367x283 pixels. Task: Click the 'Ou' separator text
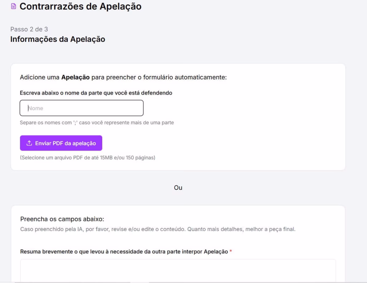[178, 188]
